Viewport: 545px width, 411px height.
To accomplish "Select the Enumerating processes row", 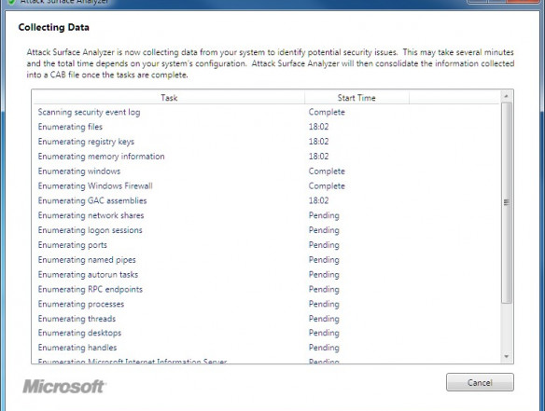I will tap(266, 304).
